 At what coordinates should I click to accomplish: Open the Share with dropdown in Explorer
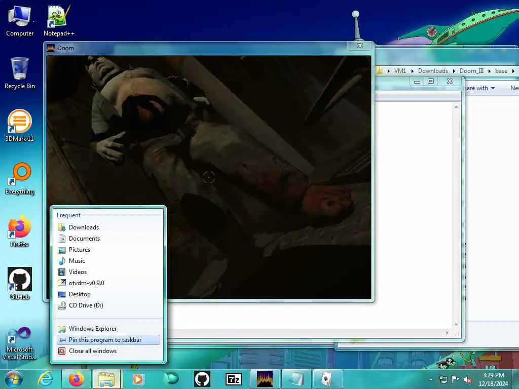coord(479,88)
